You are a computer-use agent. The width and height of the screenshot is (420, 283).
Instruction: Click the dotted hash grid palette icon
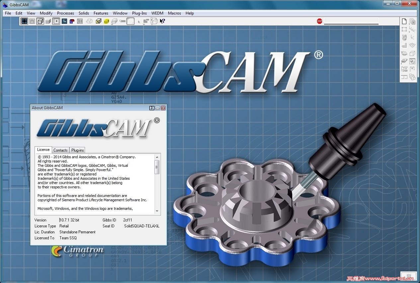click(412, 69)
